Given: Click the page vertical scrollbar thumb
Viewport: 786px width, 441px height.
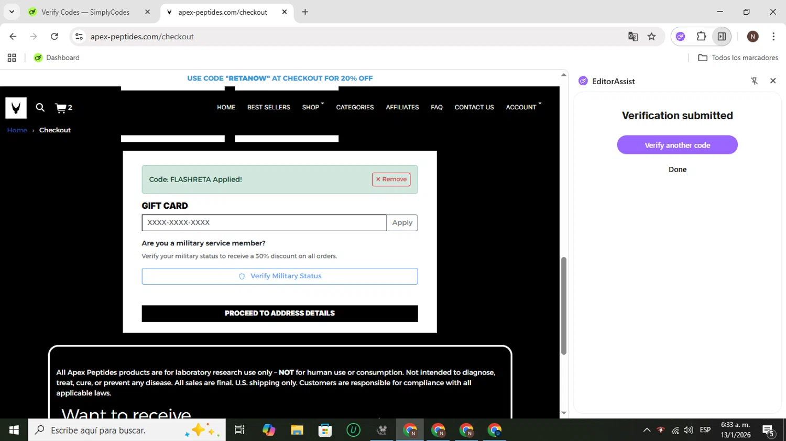Looking at the screenshot, I should coord(564,306).
